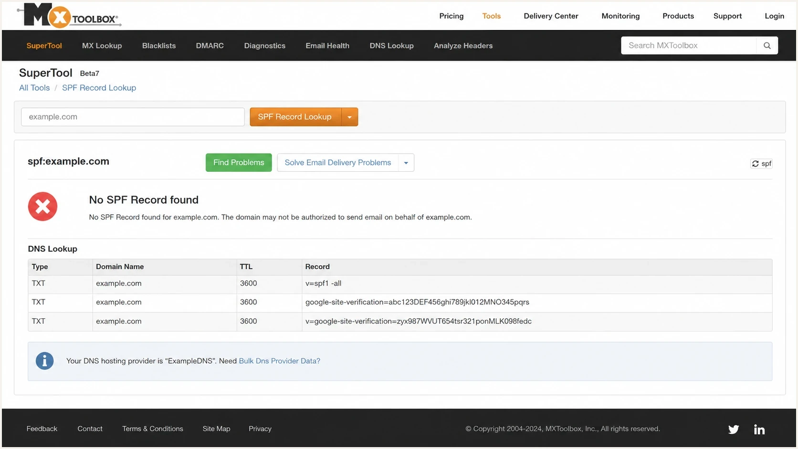Go to Pricing page
The height and width of the screenshot is (449, 798).
coord(451,16)
